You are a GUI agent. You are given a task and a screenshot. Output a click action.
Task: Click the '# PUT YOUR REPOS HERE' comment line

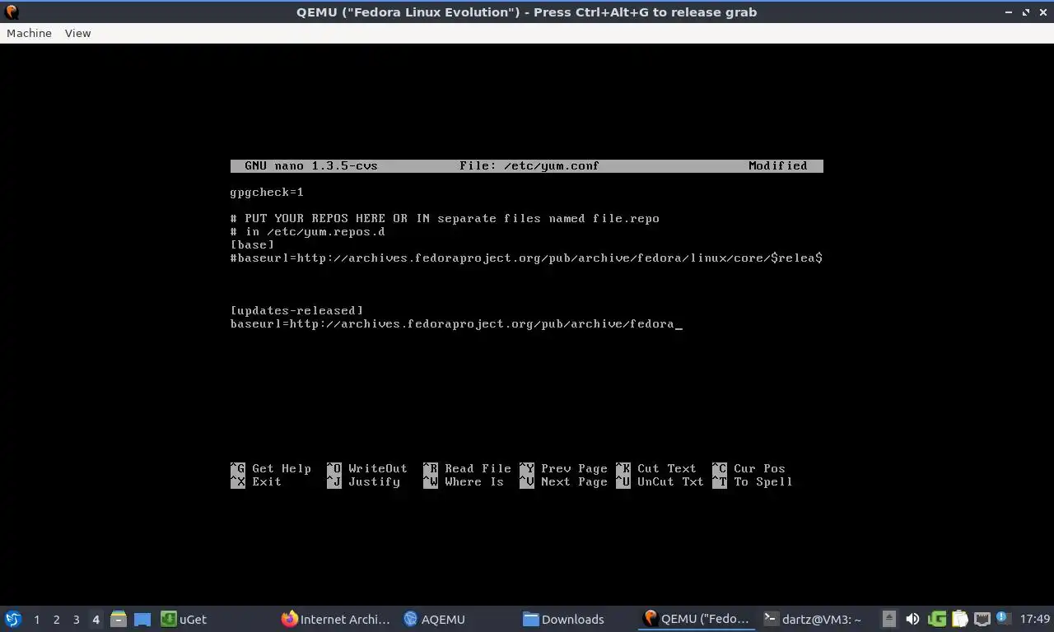[x=445, y=218]
